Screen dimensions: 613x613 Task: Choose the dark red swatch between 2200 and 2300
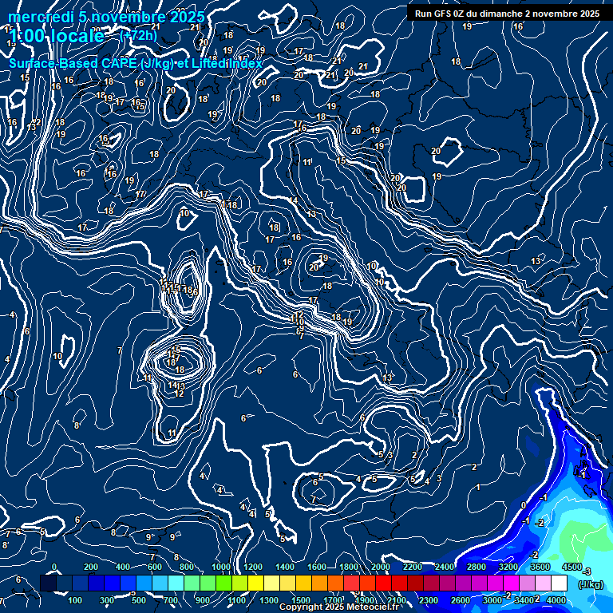415,583
